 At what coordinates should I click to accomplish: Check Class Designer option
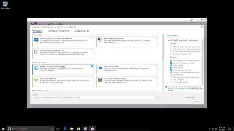click(x=171, y=80)
